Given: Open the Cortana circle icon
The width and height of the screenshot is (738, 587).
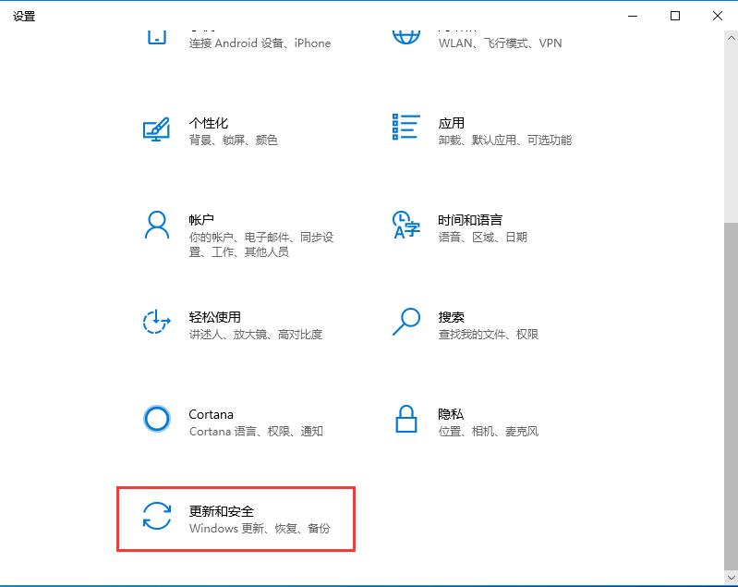Looking at the screenshot, I should pos(157,419).
